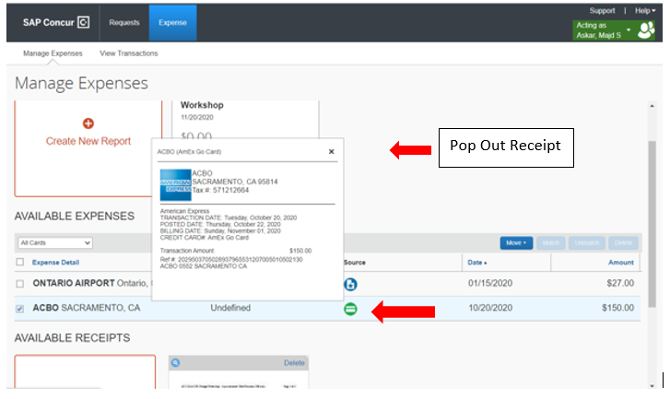Open the user profile icon
This screenshot has height=399, width=670.
coord(646,30)
